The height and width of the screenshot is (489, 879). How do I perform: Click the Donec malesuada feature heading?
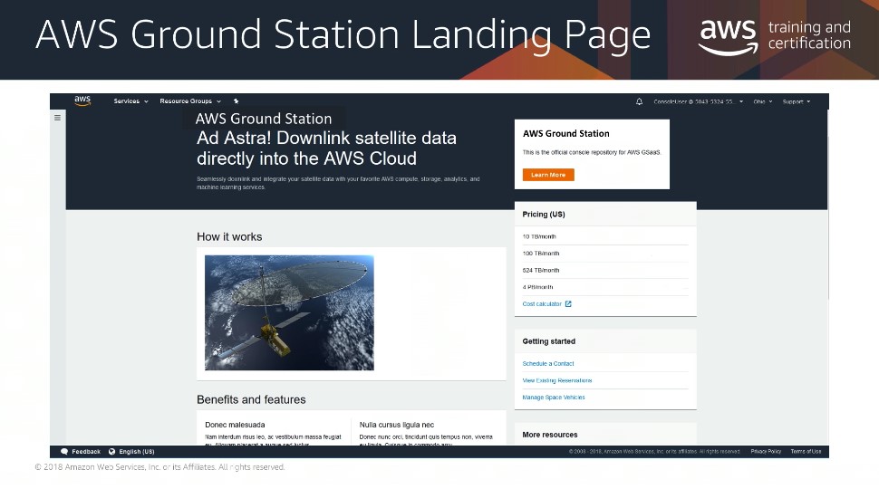point(235,425)
